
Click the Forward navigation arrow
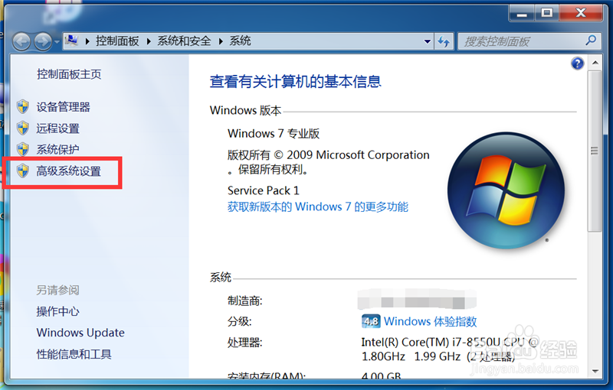point(43,41)
